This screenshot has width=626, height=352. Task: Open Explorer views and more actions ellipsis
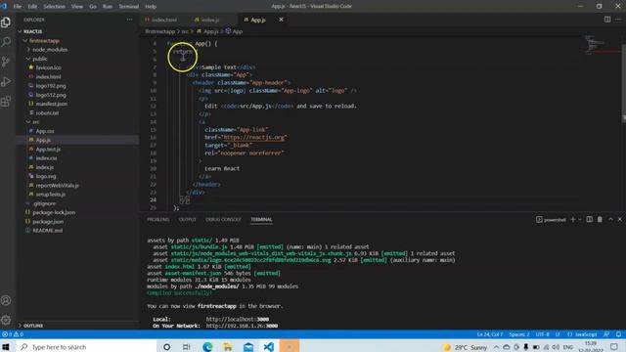click(x=129, y=20)
